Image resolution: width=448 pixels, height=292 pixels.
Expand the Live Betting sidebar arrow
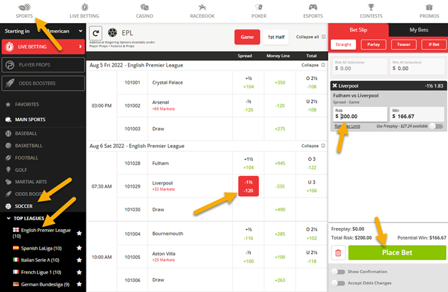click(x=80, y=46)
